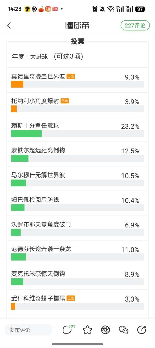The image size is (155, 348).
Task: Tap the star favorite icon
Action: coord(87,330)
